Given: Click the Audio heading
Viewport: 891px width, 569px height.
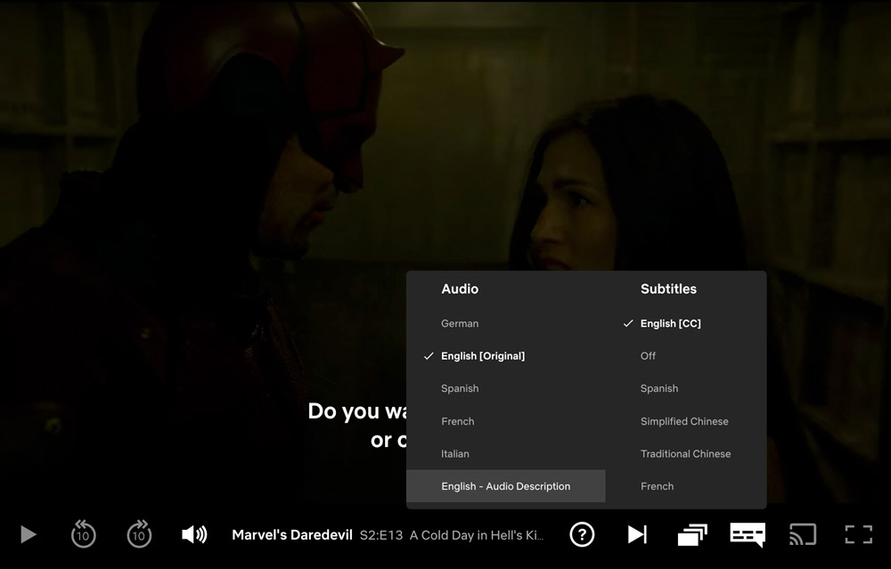Looking at the screenshot, I should 460,289.
